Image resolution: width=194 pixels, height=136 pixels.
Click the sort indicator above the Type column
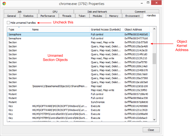coord(19,27)
